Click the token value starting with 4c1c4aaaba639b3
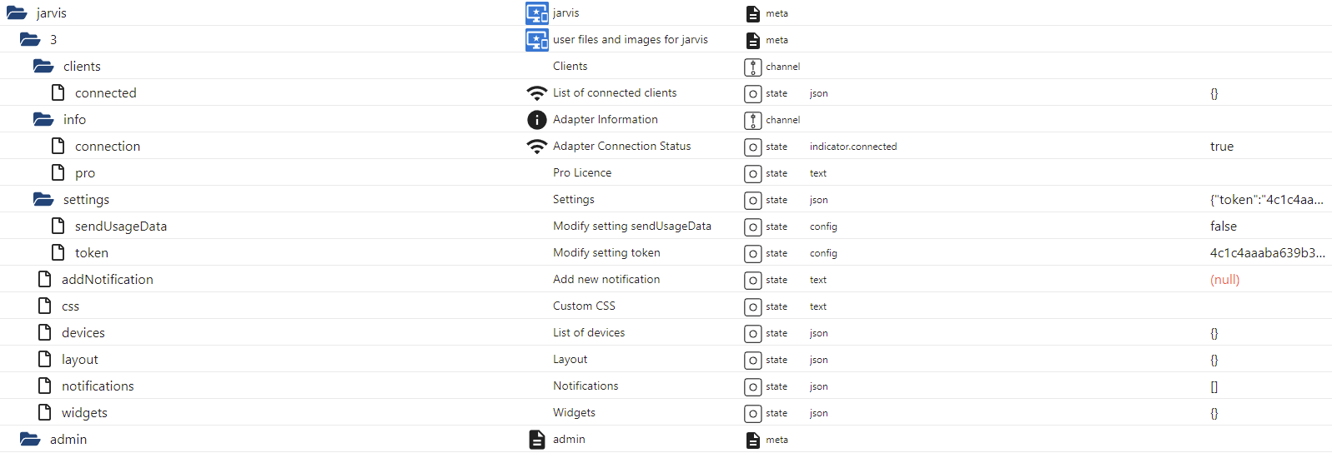This screenshot has height=453, width=1332. pos(1267,253)
